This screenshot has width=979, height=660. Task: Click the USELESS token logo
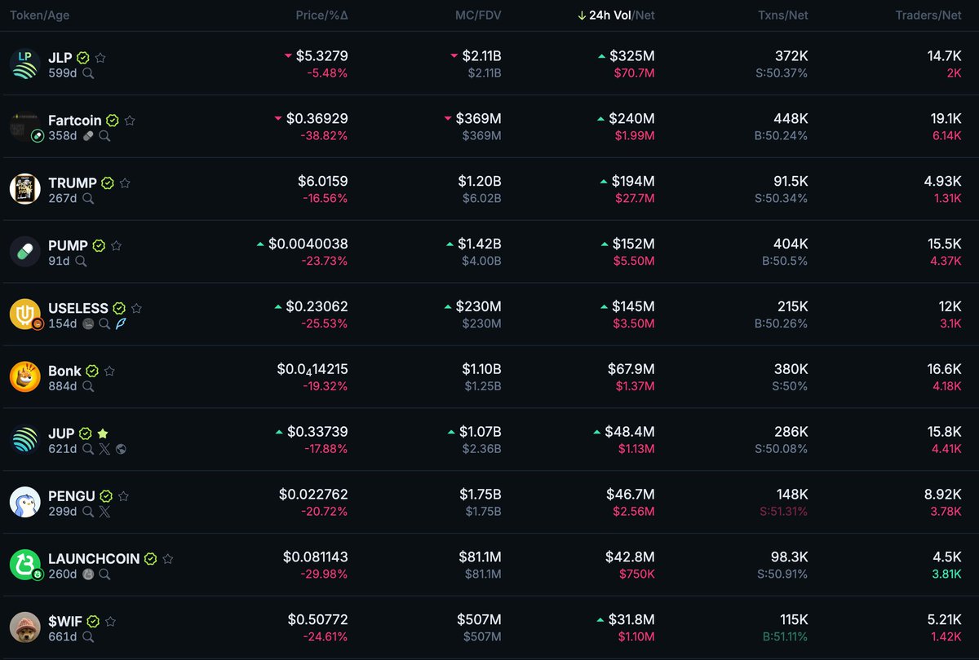point(24,315)
